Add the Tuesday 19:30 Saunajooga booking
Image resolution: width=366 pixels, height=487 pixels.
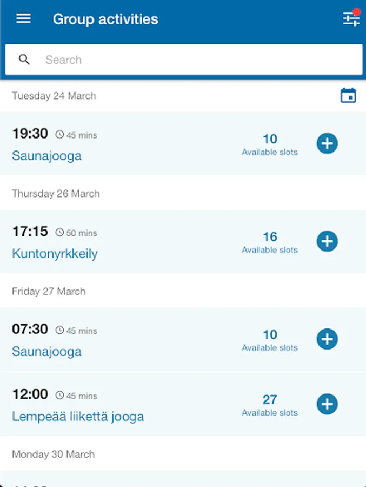pos(327,143)
